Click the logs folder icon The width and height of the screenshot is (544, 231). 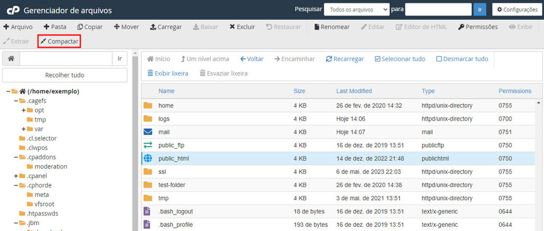[148, 118]
